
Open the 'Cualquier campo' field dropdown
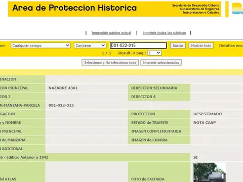pyautogui.click(x=40, y=45)
